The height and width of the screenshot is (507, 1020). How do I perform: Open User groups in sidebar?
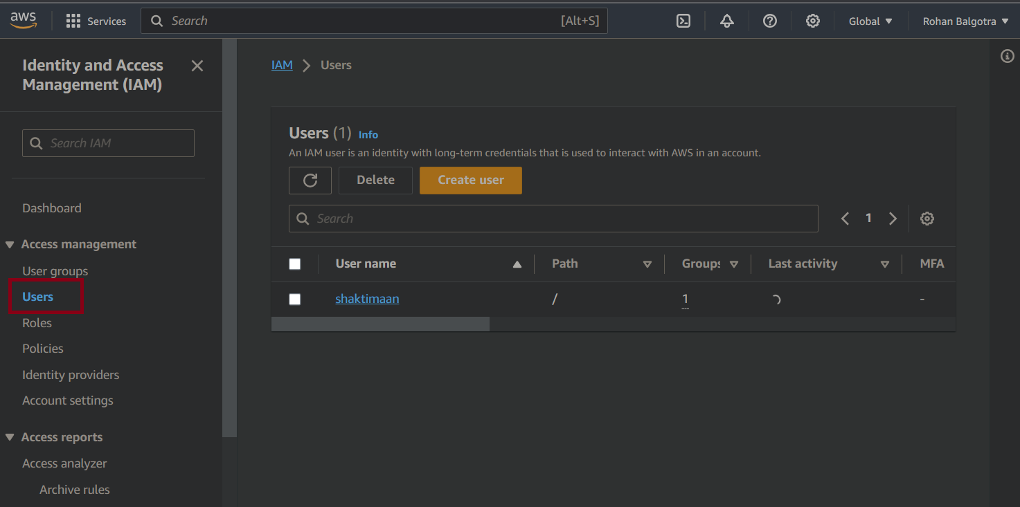tap(55, 271)
